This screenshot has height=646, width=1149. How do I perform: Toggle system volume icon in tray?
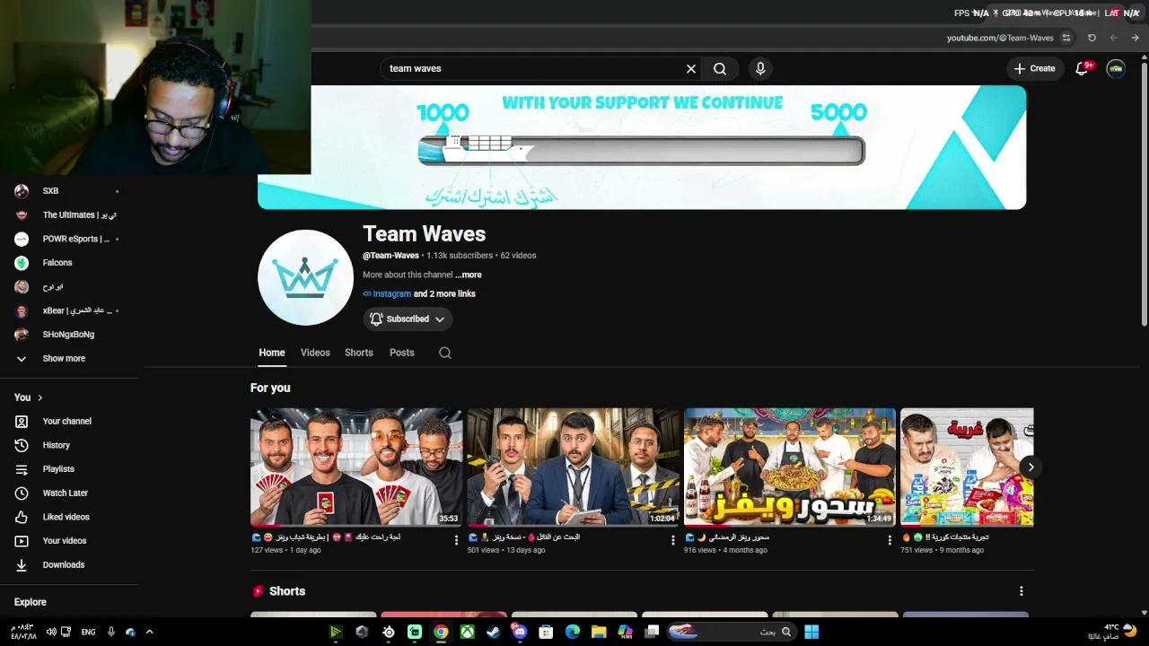click(51, 632)
